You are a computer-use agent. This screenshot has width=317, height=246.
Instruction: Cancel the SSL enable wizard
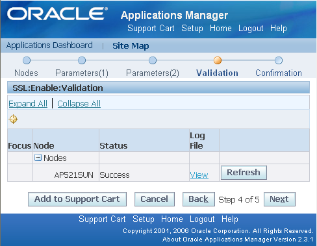(155, 199)
